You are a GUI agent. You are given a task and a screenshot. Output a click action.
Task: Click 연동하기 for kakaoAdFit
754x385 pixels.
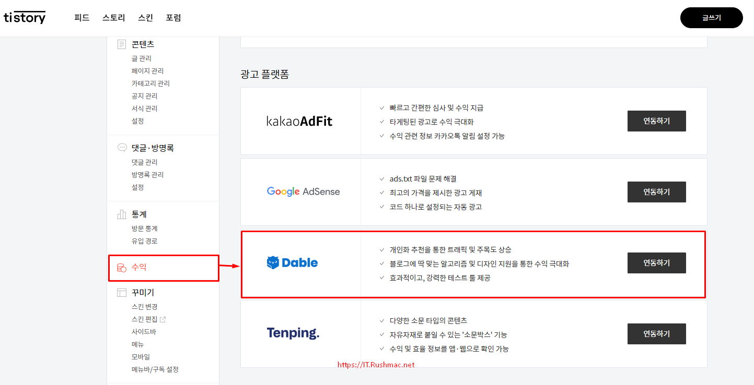(657, 121)
